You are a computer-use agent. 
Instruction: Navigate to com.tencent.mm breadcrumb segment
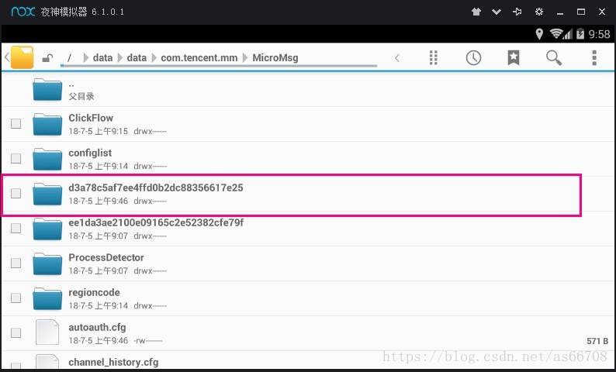199,57
